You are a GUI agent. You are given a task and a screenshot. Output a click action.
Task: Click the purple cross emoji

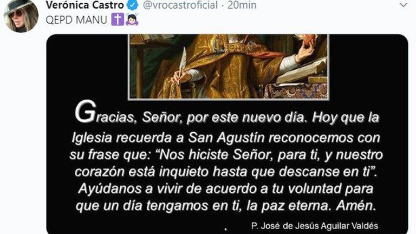(117, 19)
